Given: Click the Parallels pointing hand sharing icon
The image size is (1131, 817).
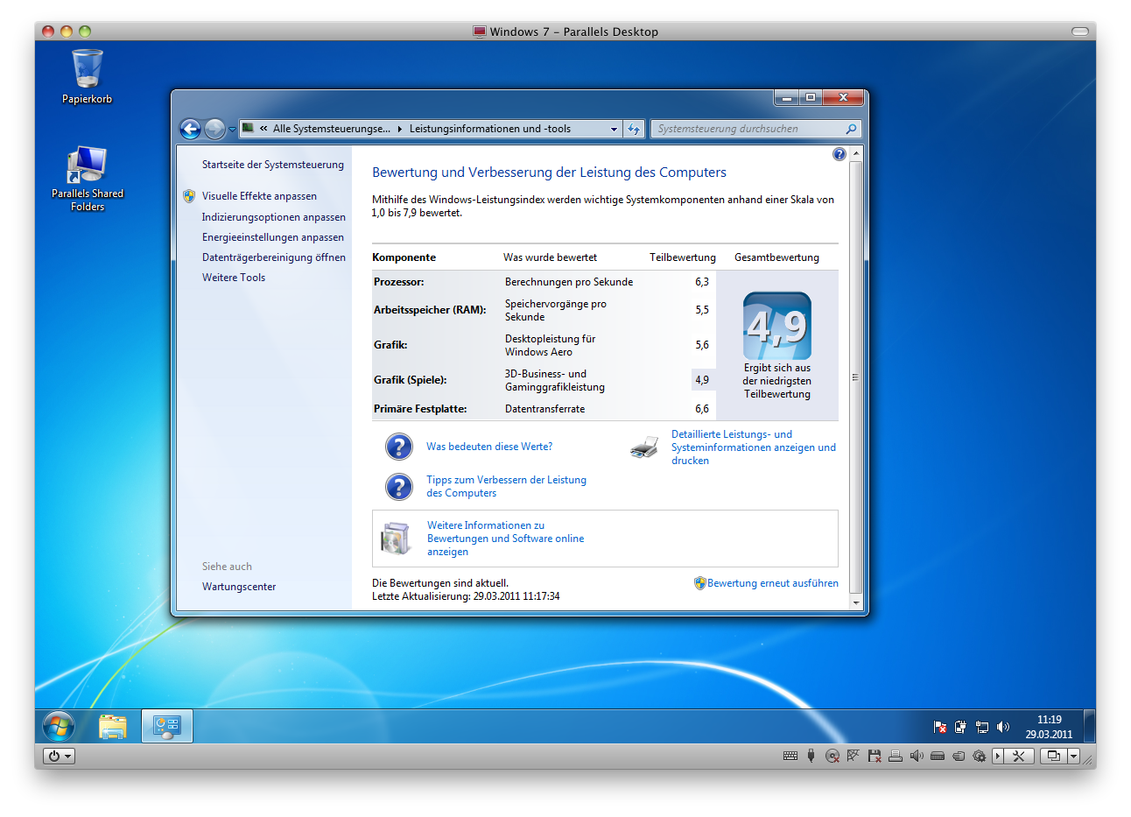Looking at the screenshot, I should pos(959,756).
